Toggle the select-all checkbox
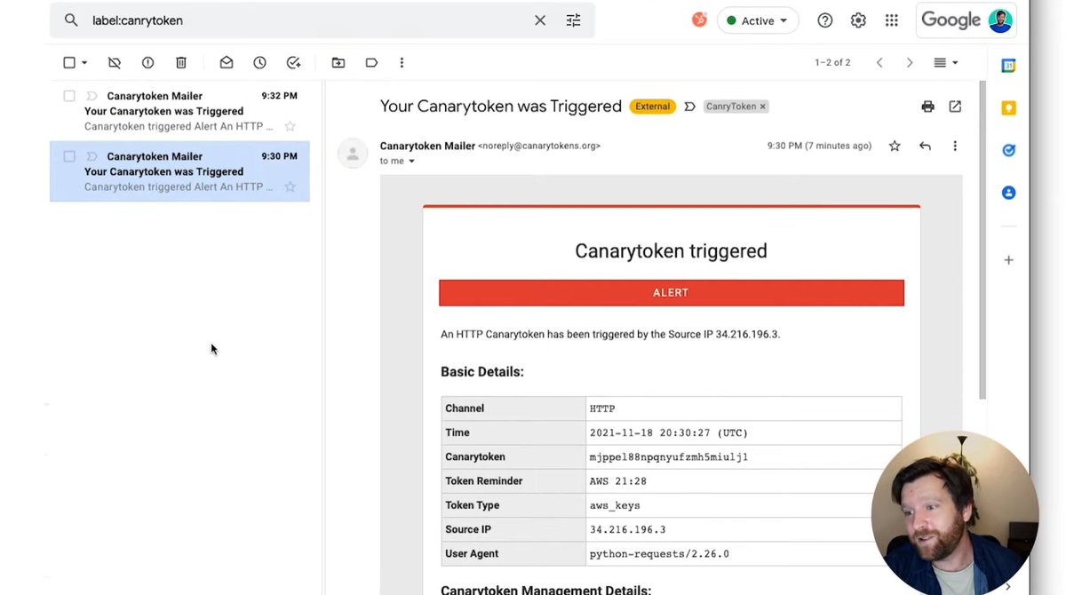Screen dimensions: 1066x595 69,63
